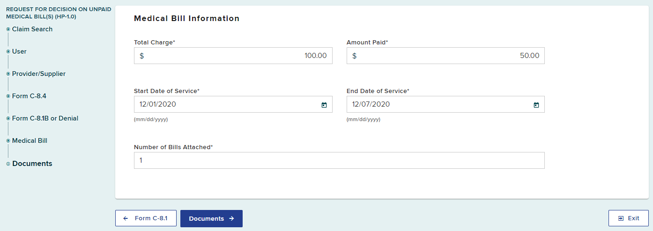Image resolution: width=653 pixels, height=231 pixels.
Task: Edit the Number of Bills Attached field
Action: coord(339,160)
